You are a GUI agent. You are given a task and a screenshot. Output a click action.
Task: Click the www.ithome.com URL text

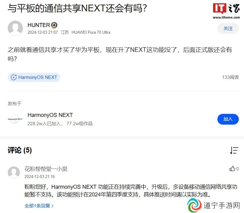click(x=226, y=17)
